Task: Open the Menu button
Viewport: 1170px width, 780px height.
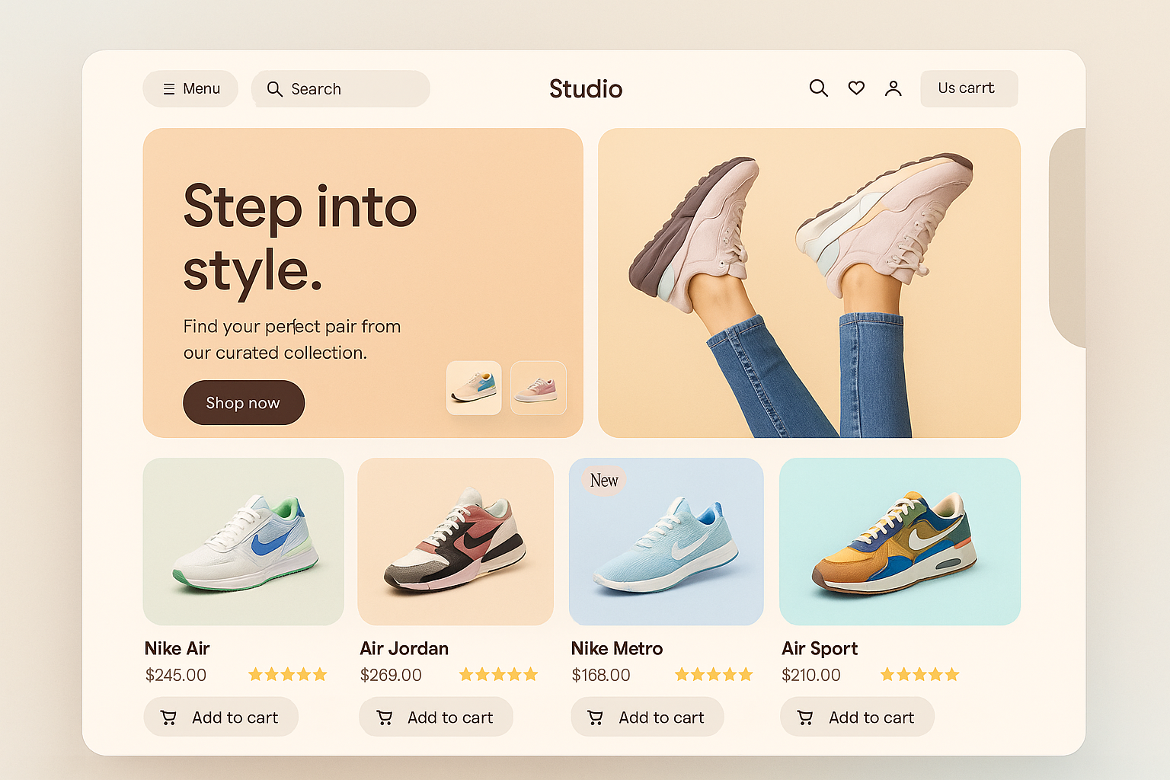Action: 190,89
